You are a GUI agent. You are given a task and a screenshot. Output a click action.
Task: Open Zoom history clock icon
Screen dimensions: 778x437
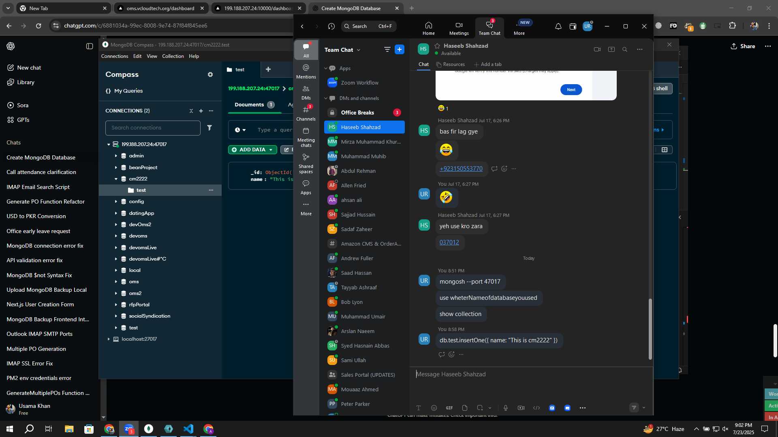tap(331, 26)
